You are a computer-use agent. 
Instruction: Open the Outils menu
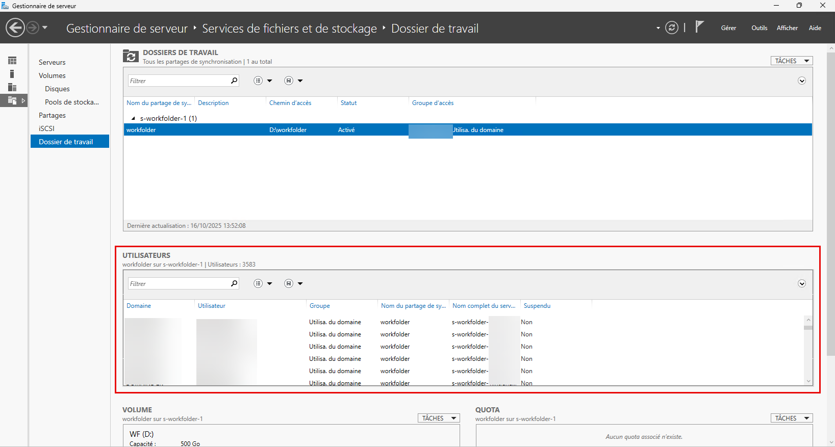[759, 28]
